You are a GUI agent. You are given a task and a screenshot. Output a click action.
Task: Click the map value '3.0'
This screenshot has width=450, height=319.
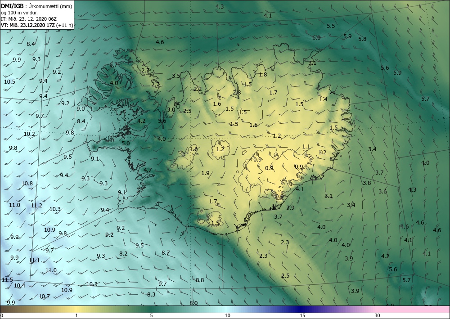(x=171, y=110)
